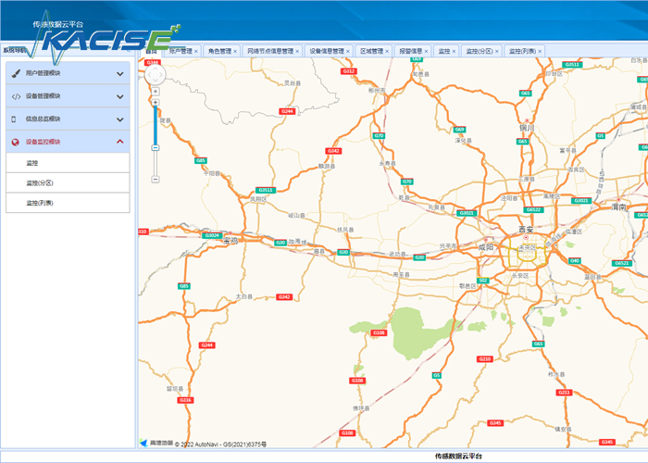
Task: Click the 咸阳 city label on map
Action: [x=486, y=247]
